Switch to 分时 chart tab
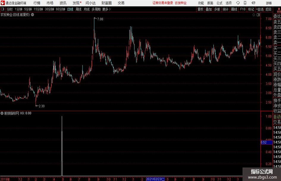Image resolution: width=281 pixels, height=181 pixels. (x=10, y=9)
